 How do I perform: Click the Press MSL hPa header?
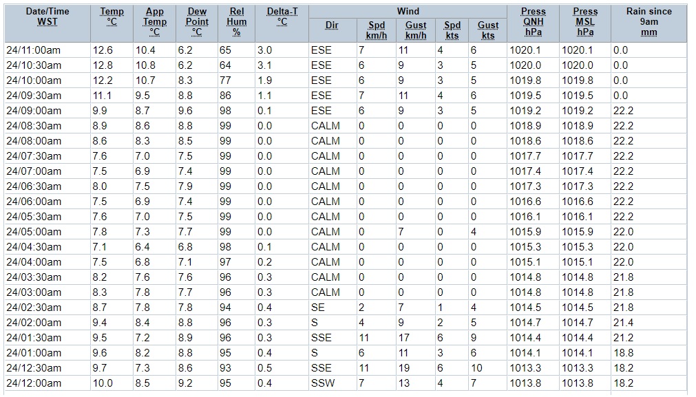[585, 21]
